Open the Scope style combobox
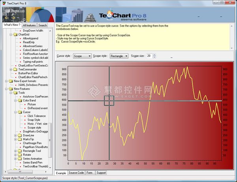 [x=119, y=56]
